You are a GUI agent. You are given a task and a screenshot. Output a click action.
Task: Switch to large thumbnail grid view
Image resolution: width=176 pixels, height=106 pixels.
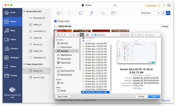(168, 13)
